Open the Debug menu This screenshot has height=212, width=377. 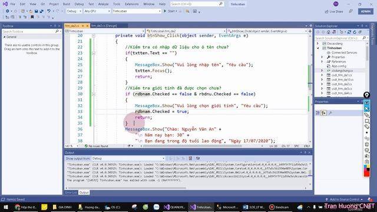point(79,4)
